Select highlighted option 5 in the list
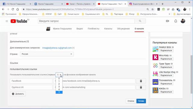The width and height of the screenshot is (193, 109). click(59, 92)
